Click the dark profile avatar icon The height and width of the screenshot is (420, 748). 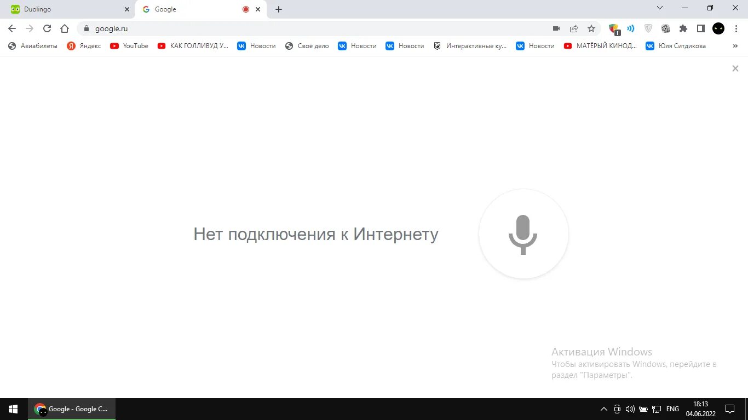718,28
